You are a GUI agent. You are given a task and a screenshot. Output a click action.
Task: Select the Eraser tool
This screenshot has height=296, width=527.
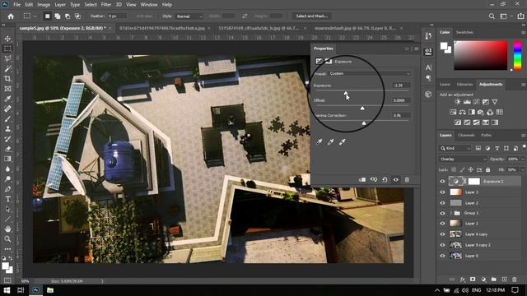pos(7,149)
